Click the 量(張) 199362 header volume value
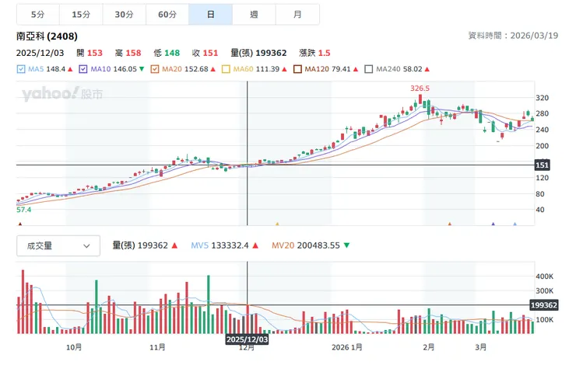Viewport: 576px width, 372px height. click(258, 53)
